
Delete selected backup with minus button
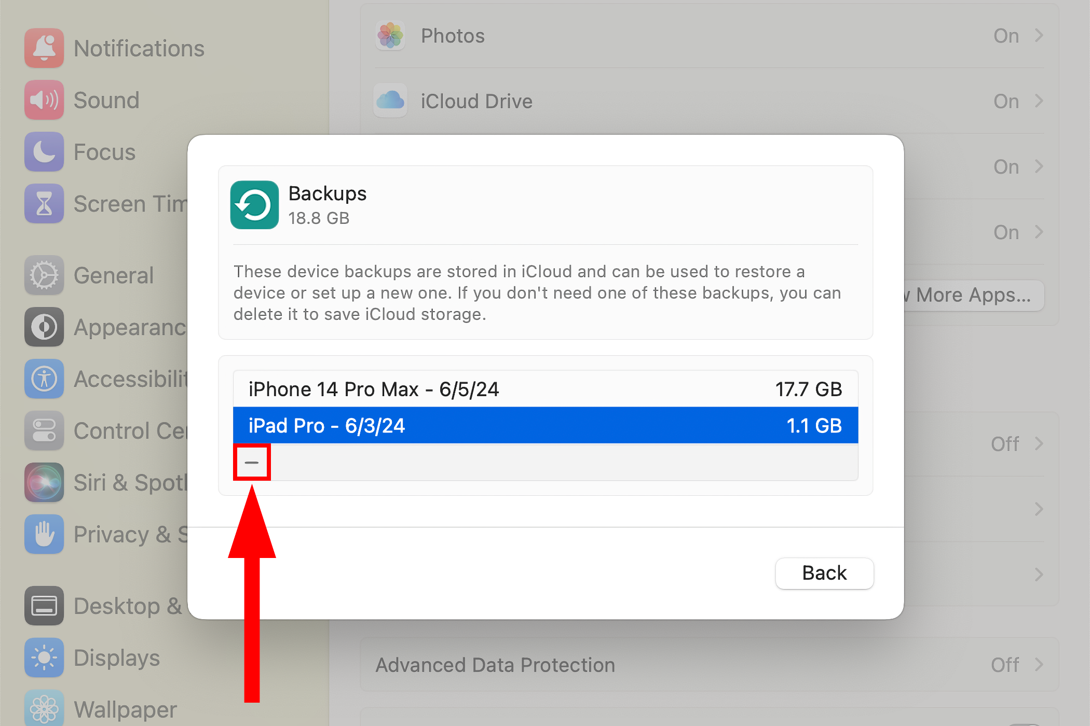[x=251, y=462]
